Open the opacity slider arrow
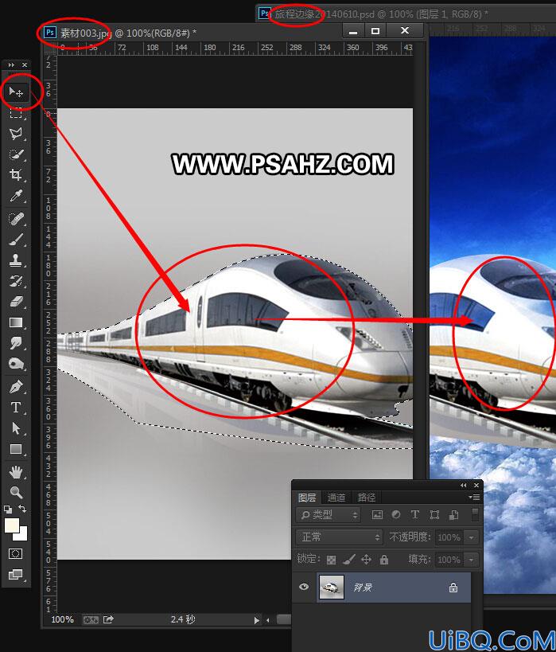The image size is (556, 652). coord(472,537)
